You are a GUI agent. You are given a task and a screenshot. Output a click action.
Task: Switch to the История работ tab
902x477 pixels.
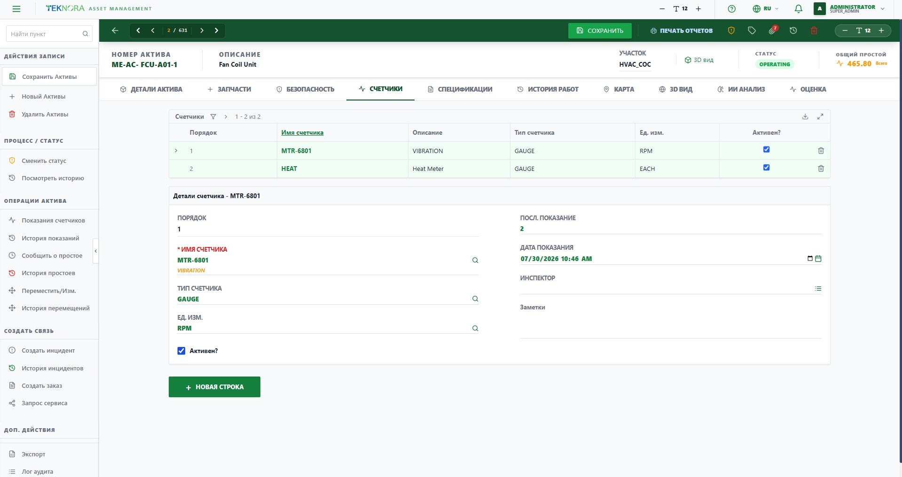(x=548, y=89)
